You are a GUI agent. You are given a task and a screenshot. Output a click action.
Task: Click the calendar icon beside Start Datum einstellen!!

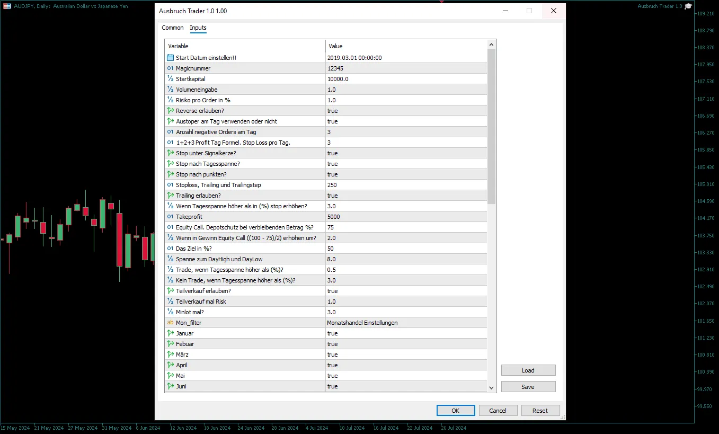pyautogui.click(x=171, y=58)
